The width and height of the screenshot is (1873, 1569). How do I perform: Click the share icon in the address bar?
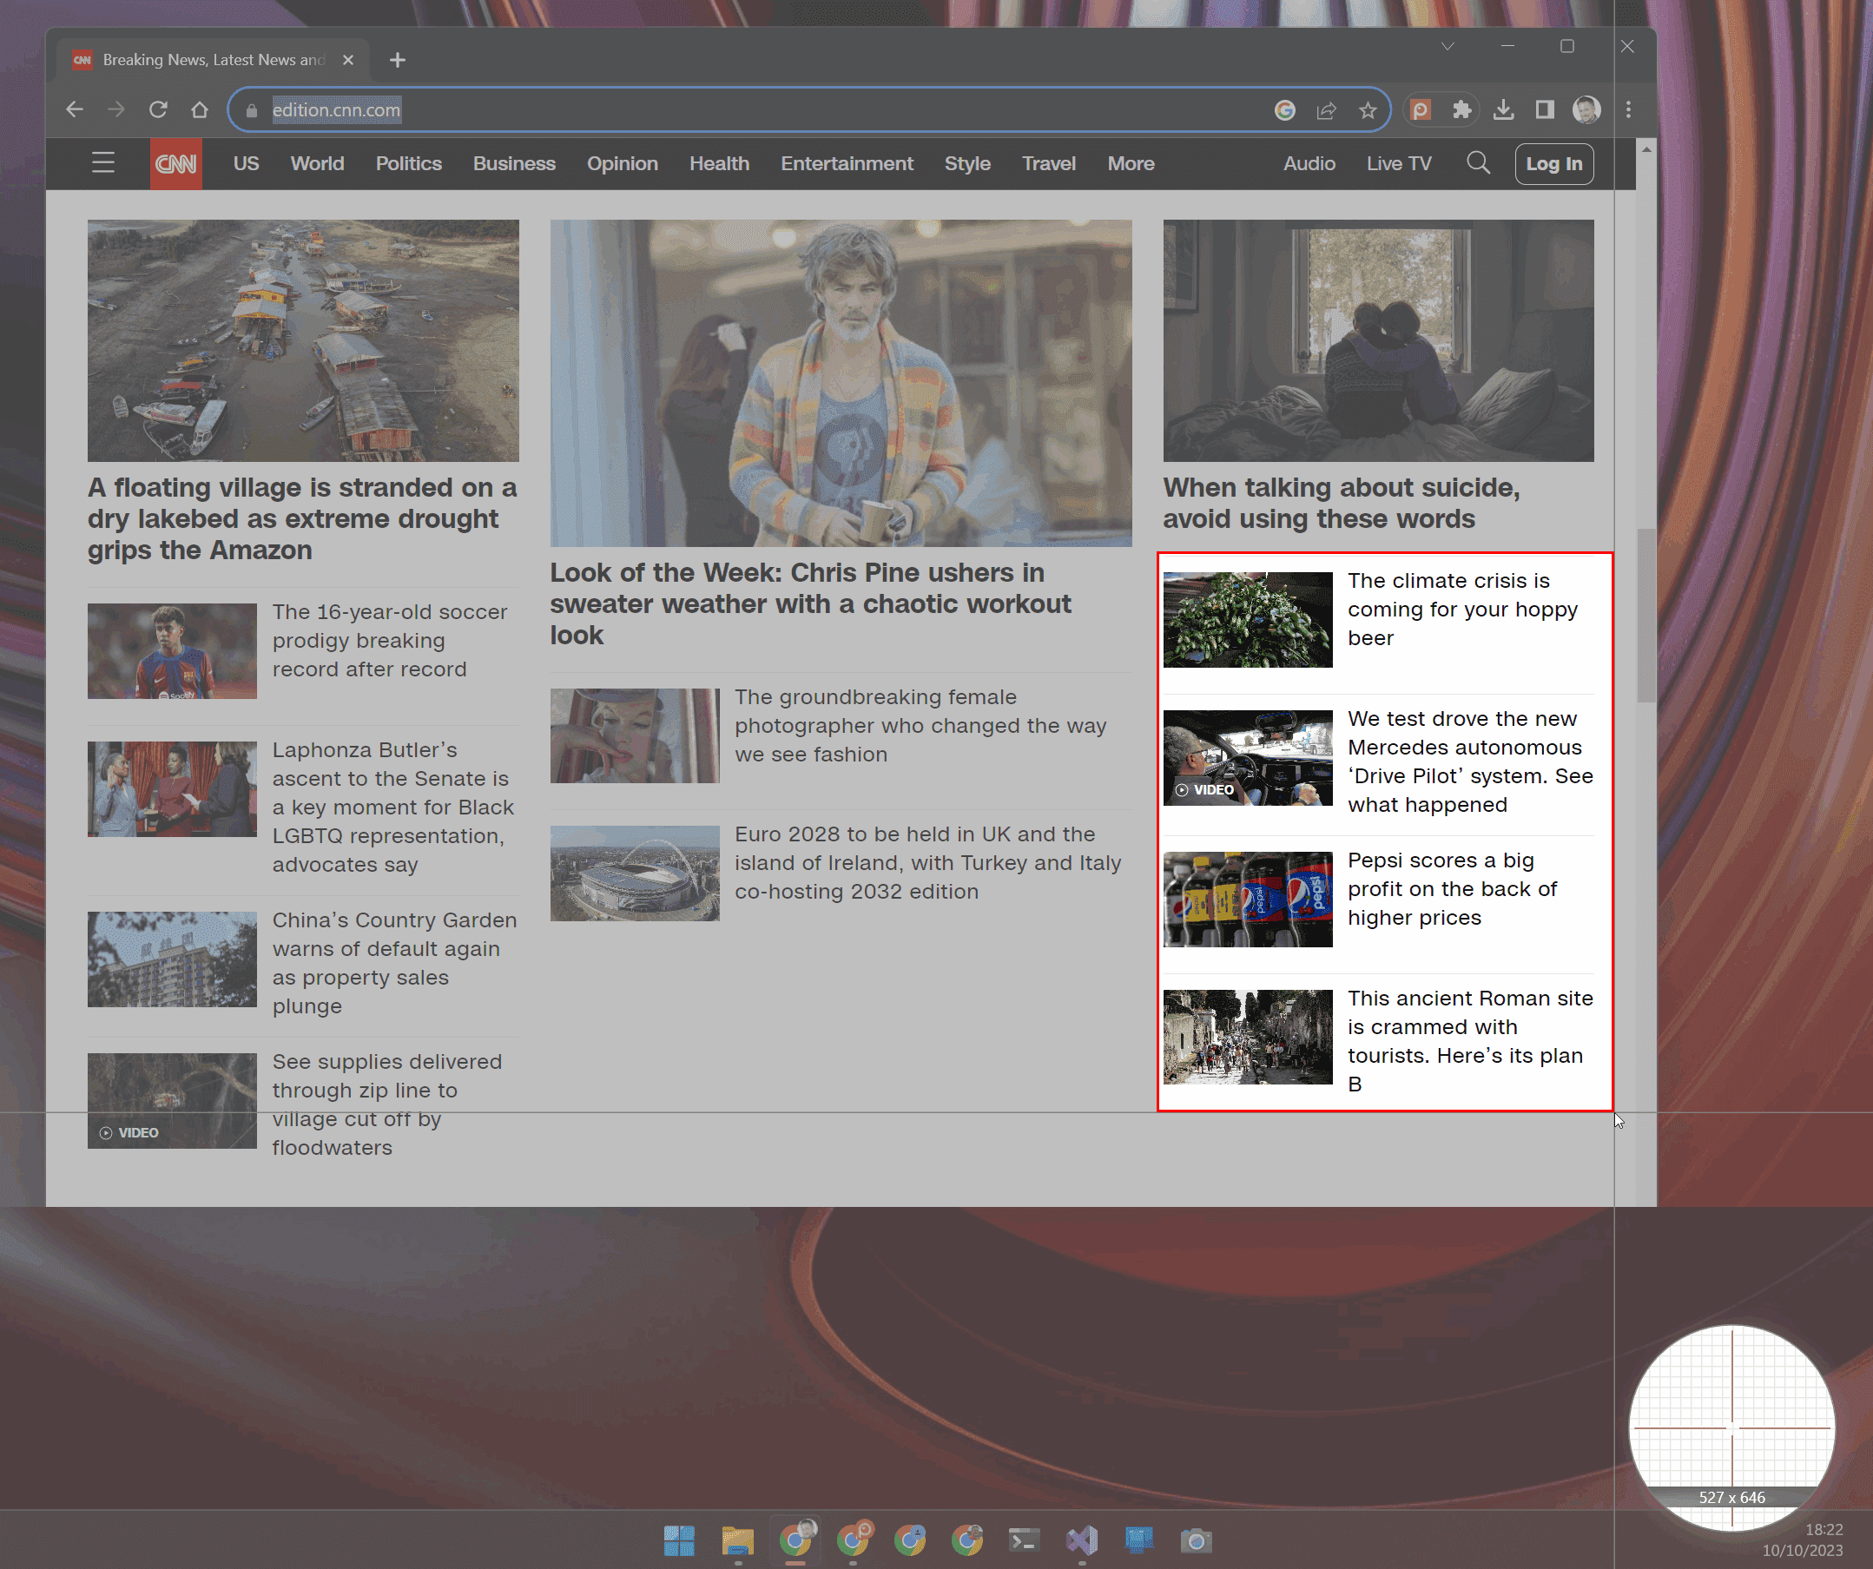click(x=1327, y=109)
